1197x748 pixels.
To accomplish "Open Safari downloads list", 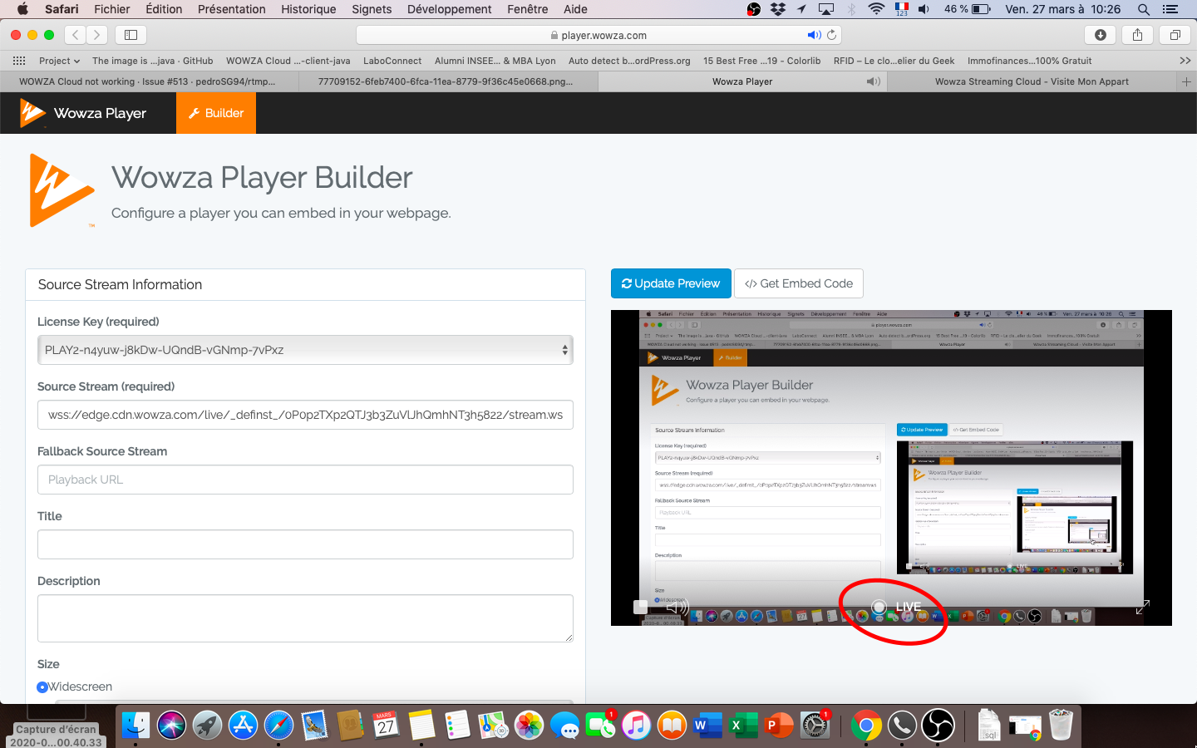I will pyautogui.click(x=1100, y=35).
